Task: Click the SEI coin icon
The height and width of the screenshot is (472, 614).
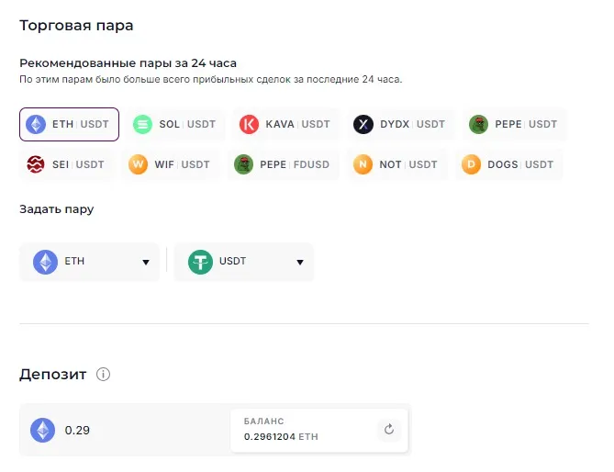Action: coord(36,164)
